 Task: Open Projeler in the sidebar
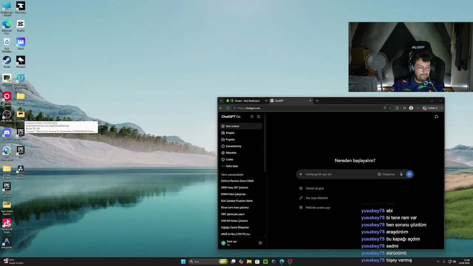tap(242, 140)
